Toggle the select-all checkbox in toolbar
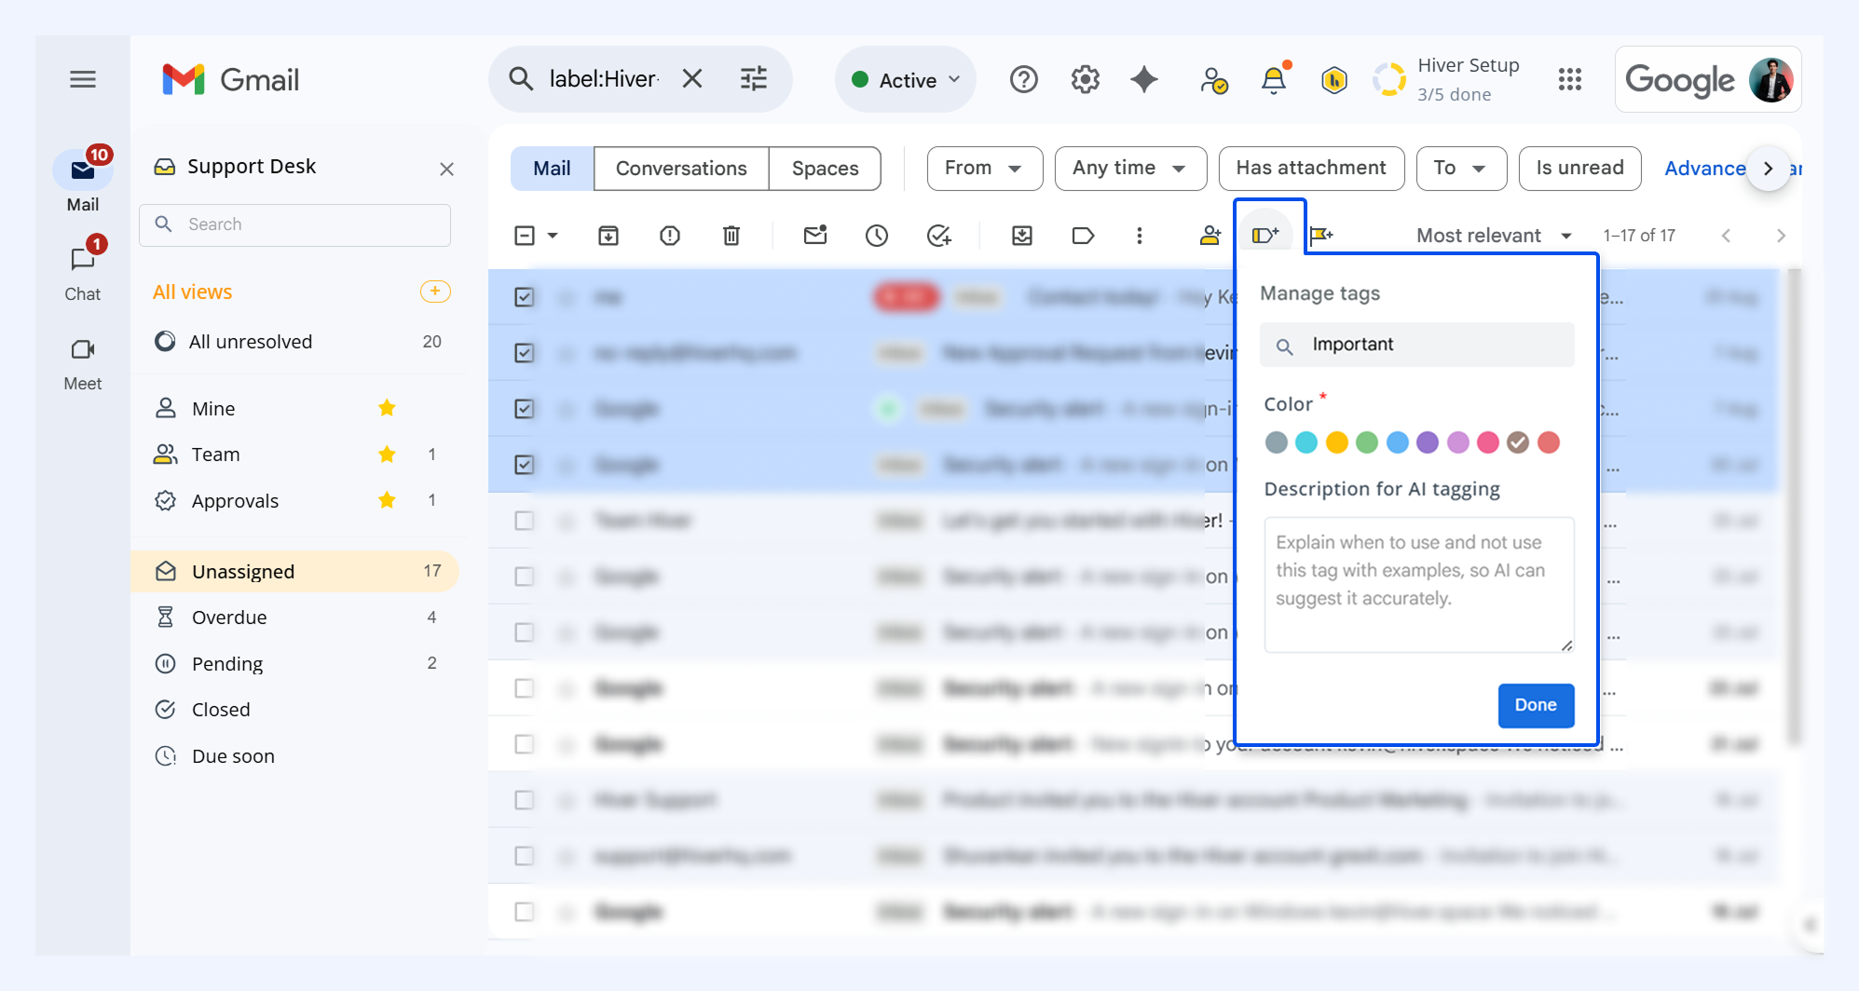The width and height of the screenshot is (1859, 991). point(525,236)
